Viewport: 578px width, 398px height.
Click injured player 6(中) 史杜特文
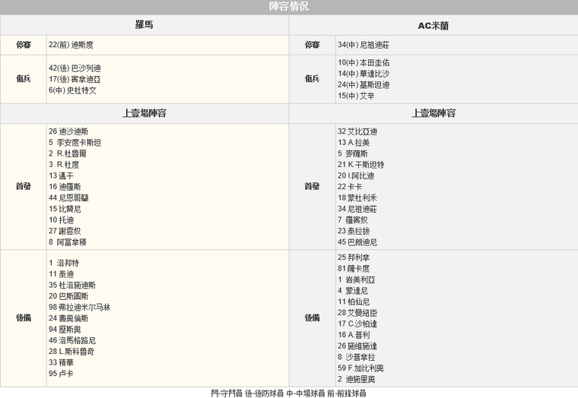pyautogui.click(x=72, y=90)
